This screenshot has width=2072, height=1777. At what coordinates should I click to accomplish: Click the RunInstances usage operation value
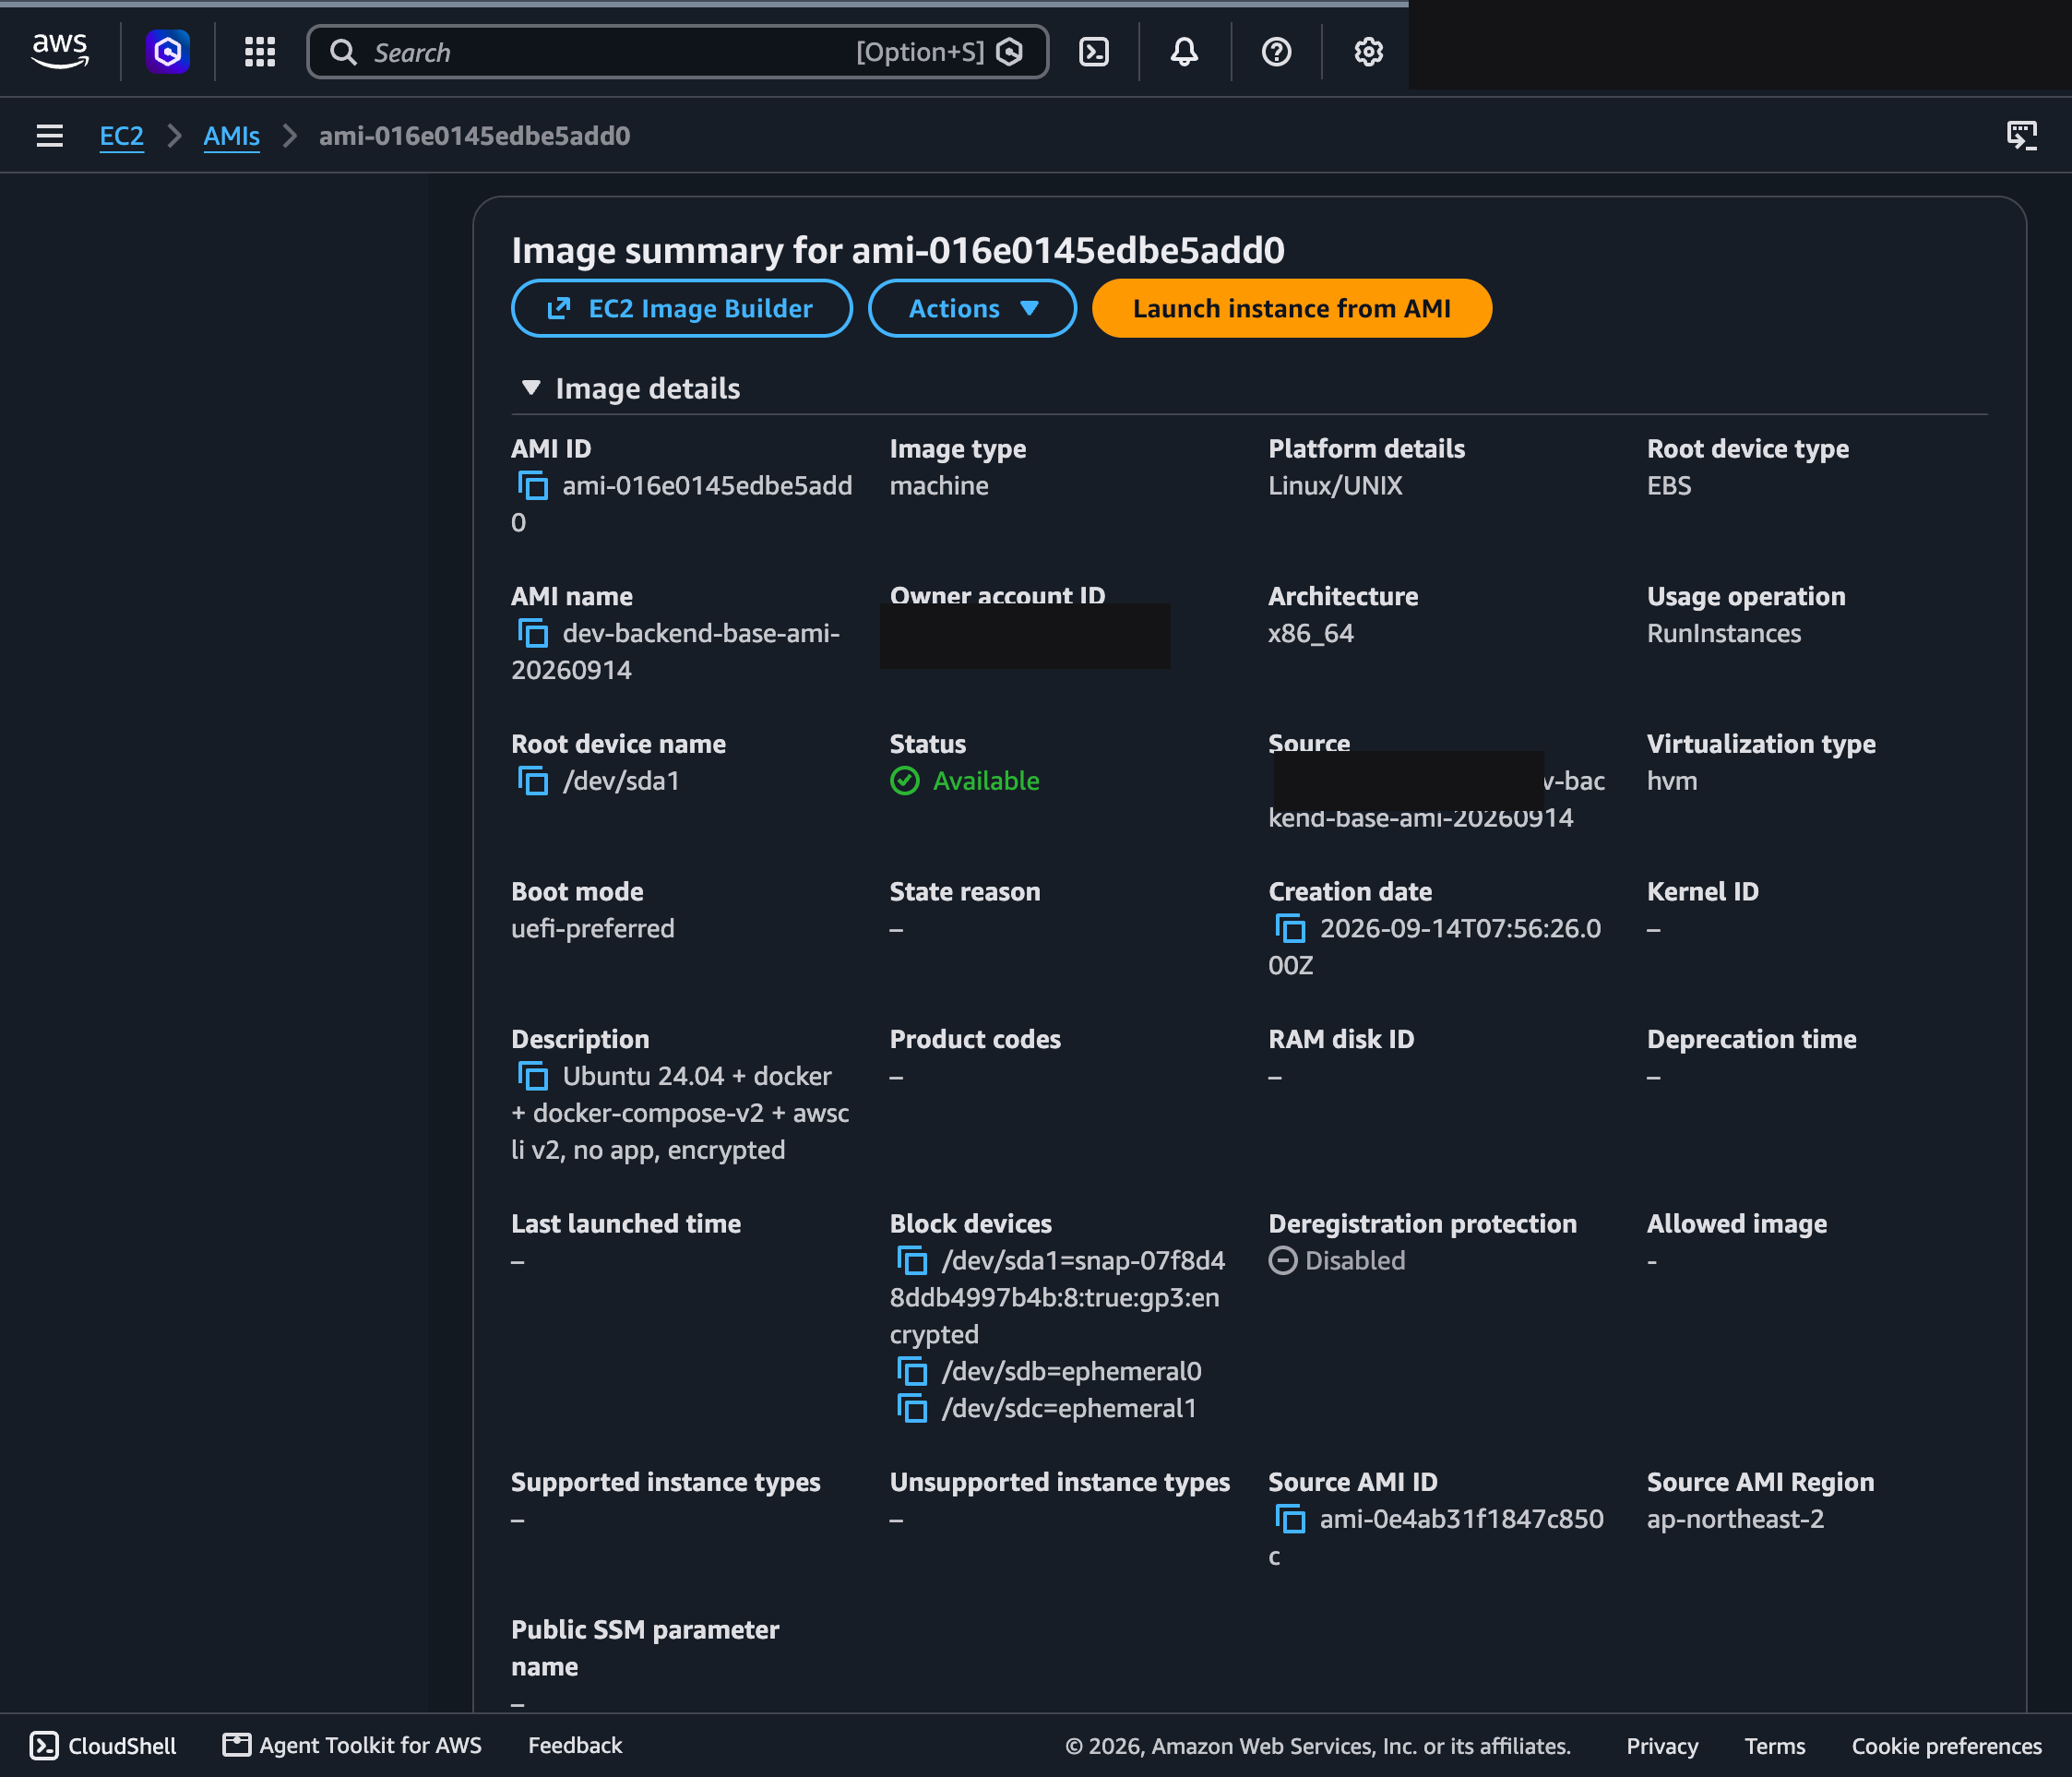coord(1723,634)
